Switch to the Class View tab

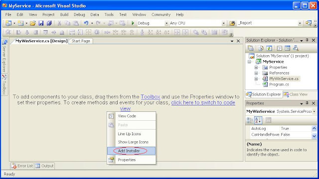click(296, 94)
